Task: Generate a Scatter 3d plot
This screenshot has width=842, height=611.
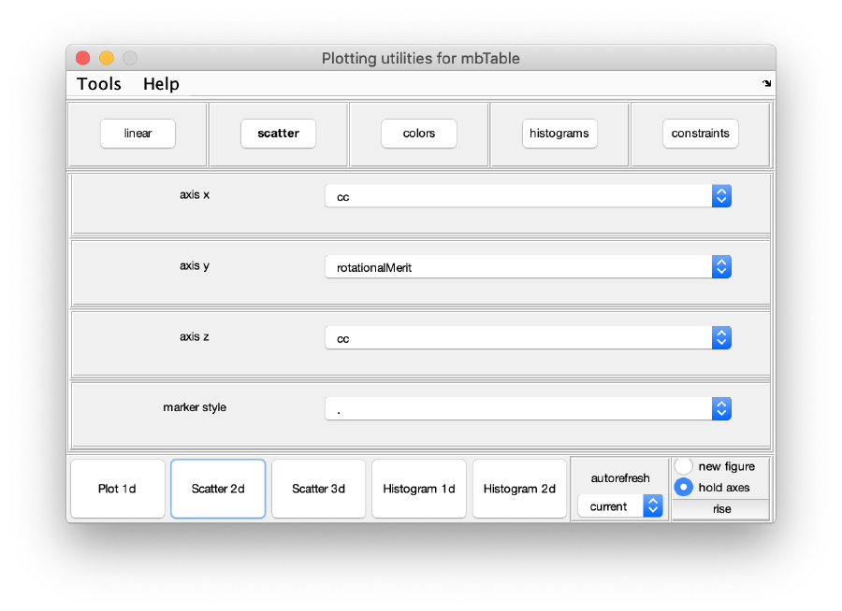Action: (318, 488)
